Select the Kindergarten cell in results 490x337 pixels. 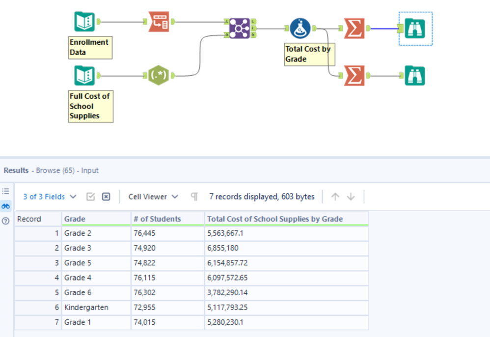[x=86, y=308]
